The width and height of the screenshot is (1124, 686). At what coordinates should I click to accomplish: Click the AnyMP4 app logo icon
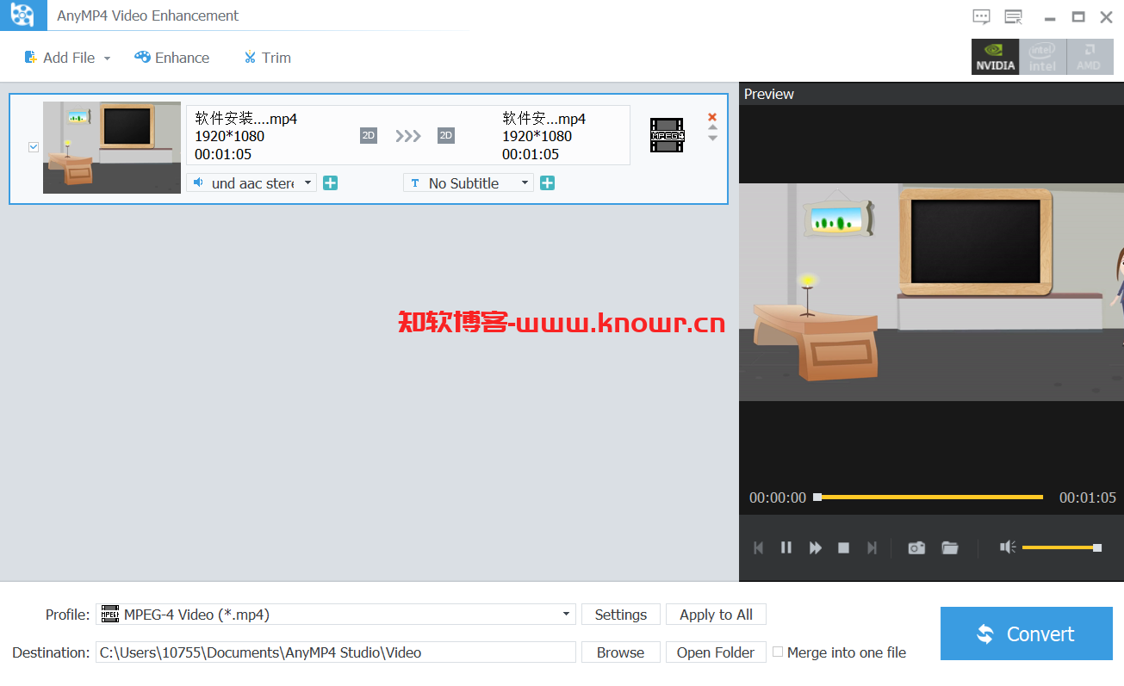23,15
